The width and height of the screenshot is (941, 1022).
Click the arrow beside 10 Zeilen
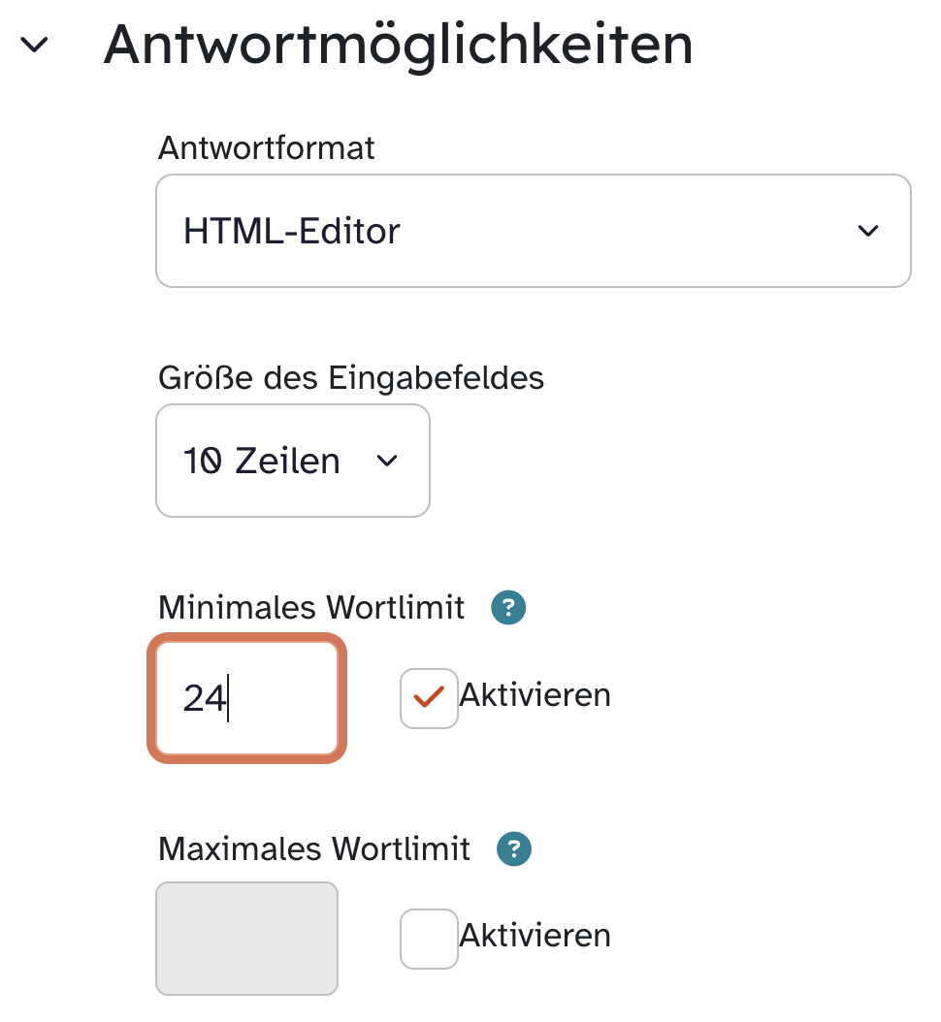tap(387, 462)
